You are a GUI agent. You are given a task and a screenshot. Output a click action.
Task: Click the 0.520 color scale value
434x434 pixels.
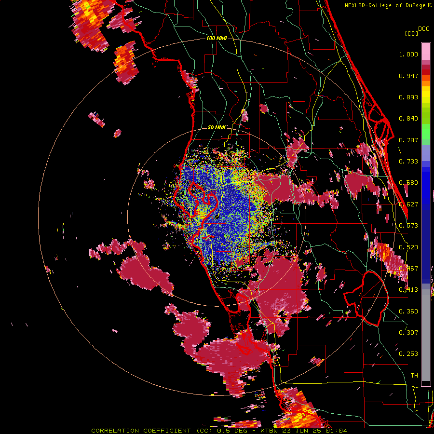[408, 247]
